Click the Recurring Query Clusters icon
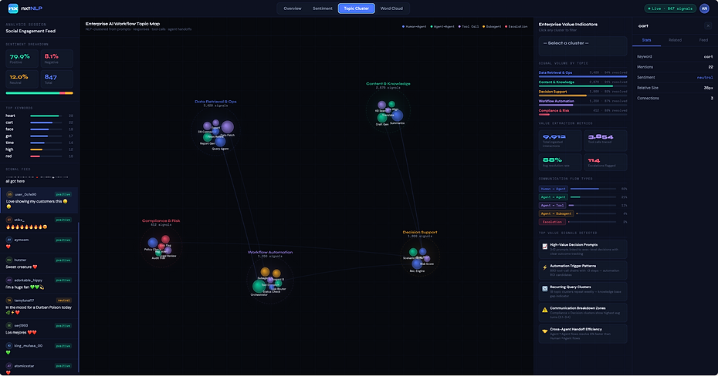Viewport: 718px width, 376px height. point(545,289)
